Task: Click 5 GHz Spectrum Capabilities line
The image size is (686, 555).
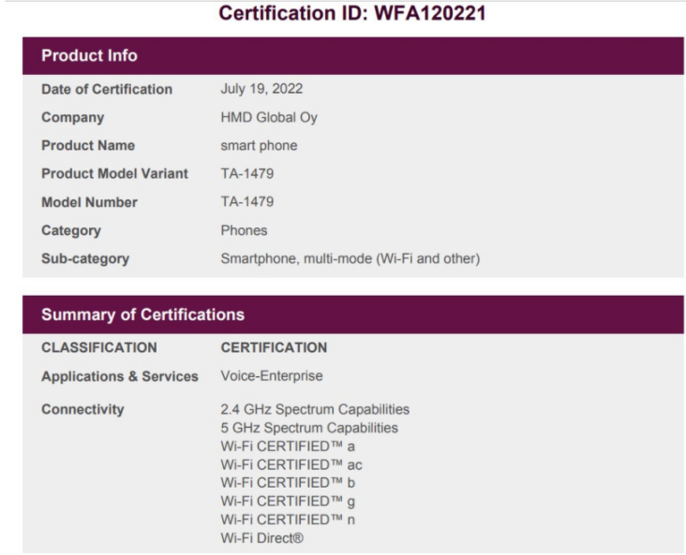Action: point(309,428)
